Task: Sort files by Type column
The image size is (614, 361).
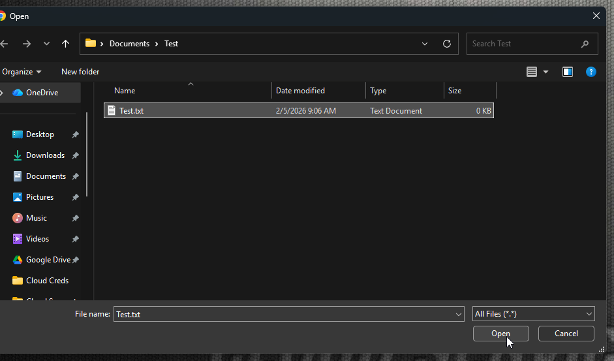Action: point(405,91)
